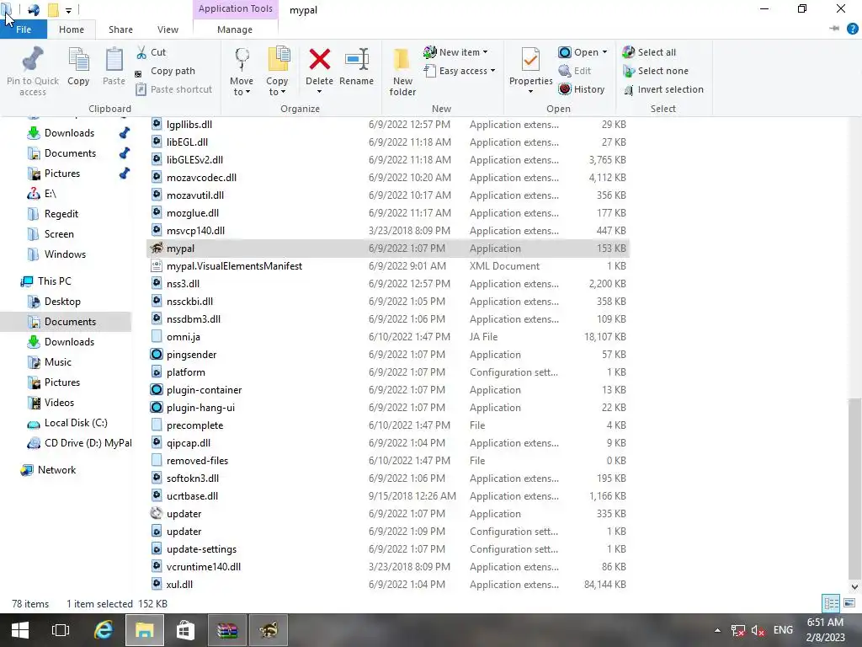Image resolution: width=862 pixels, height=647 pixels.
Task: Select mypal.VisualElementsManifest file
Action: [387, 265]
